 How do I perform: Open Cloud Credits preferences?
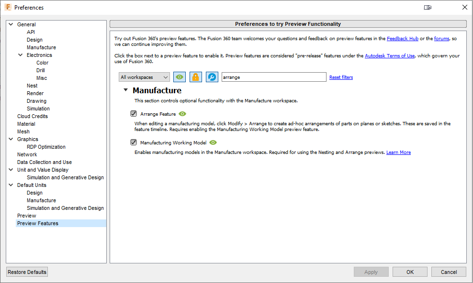point(32,116)
